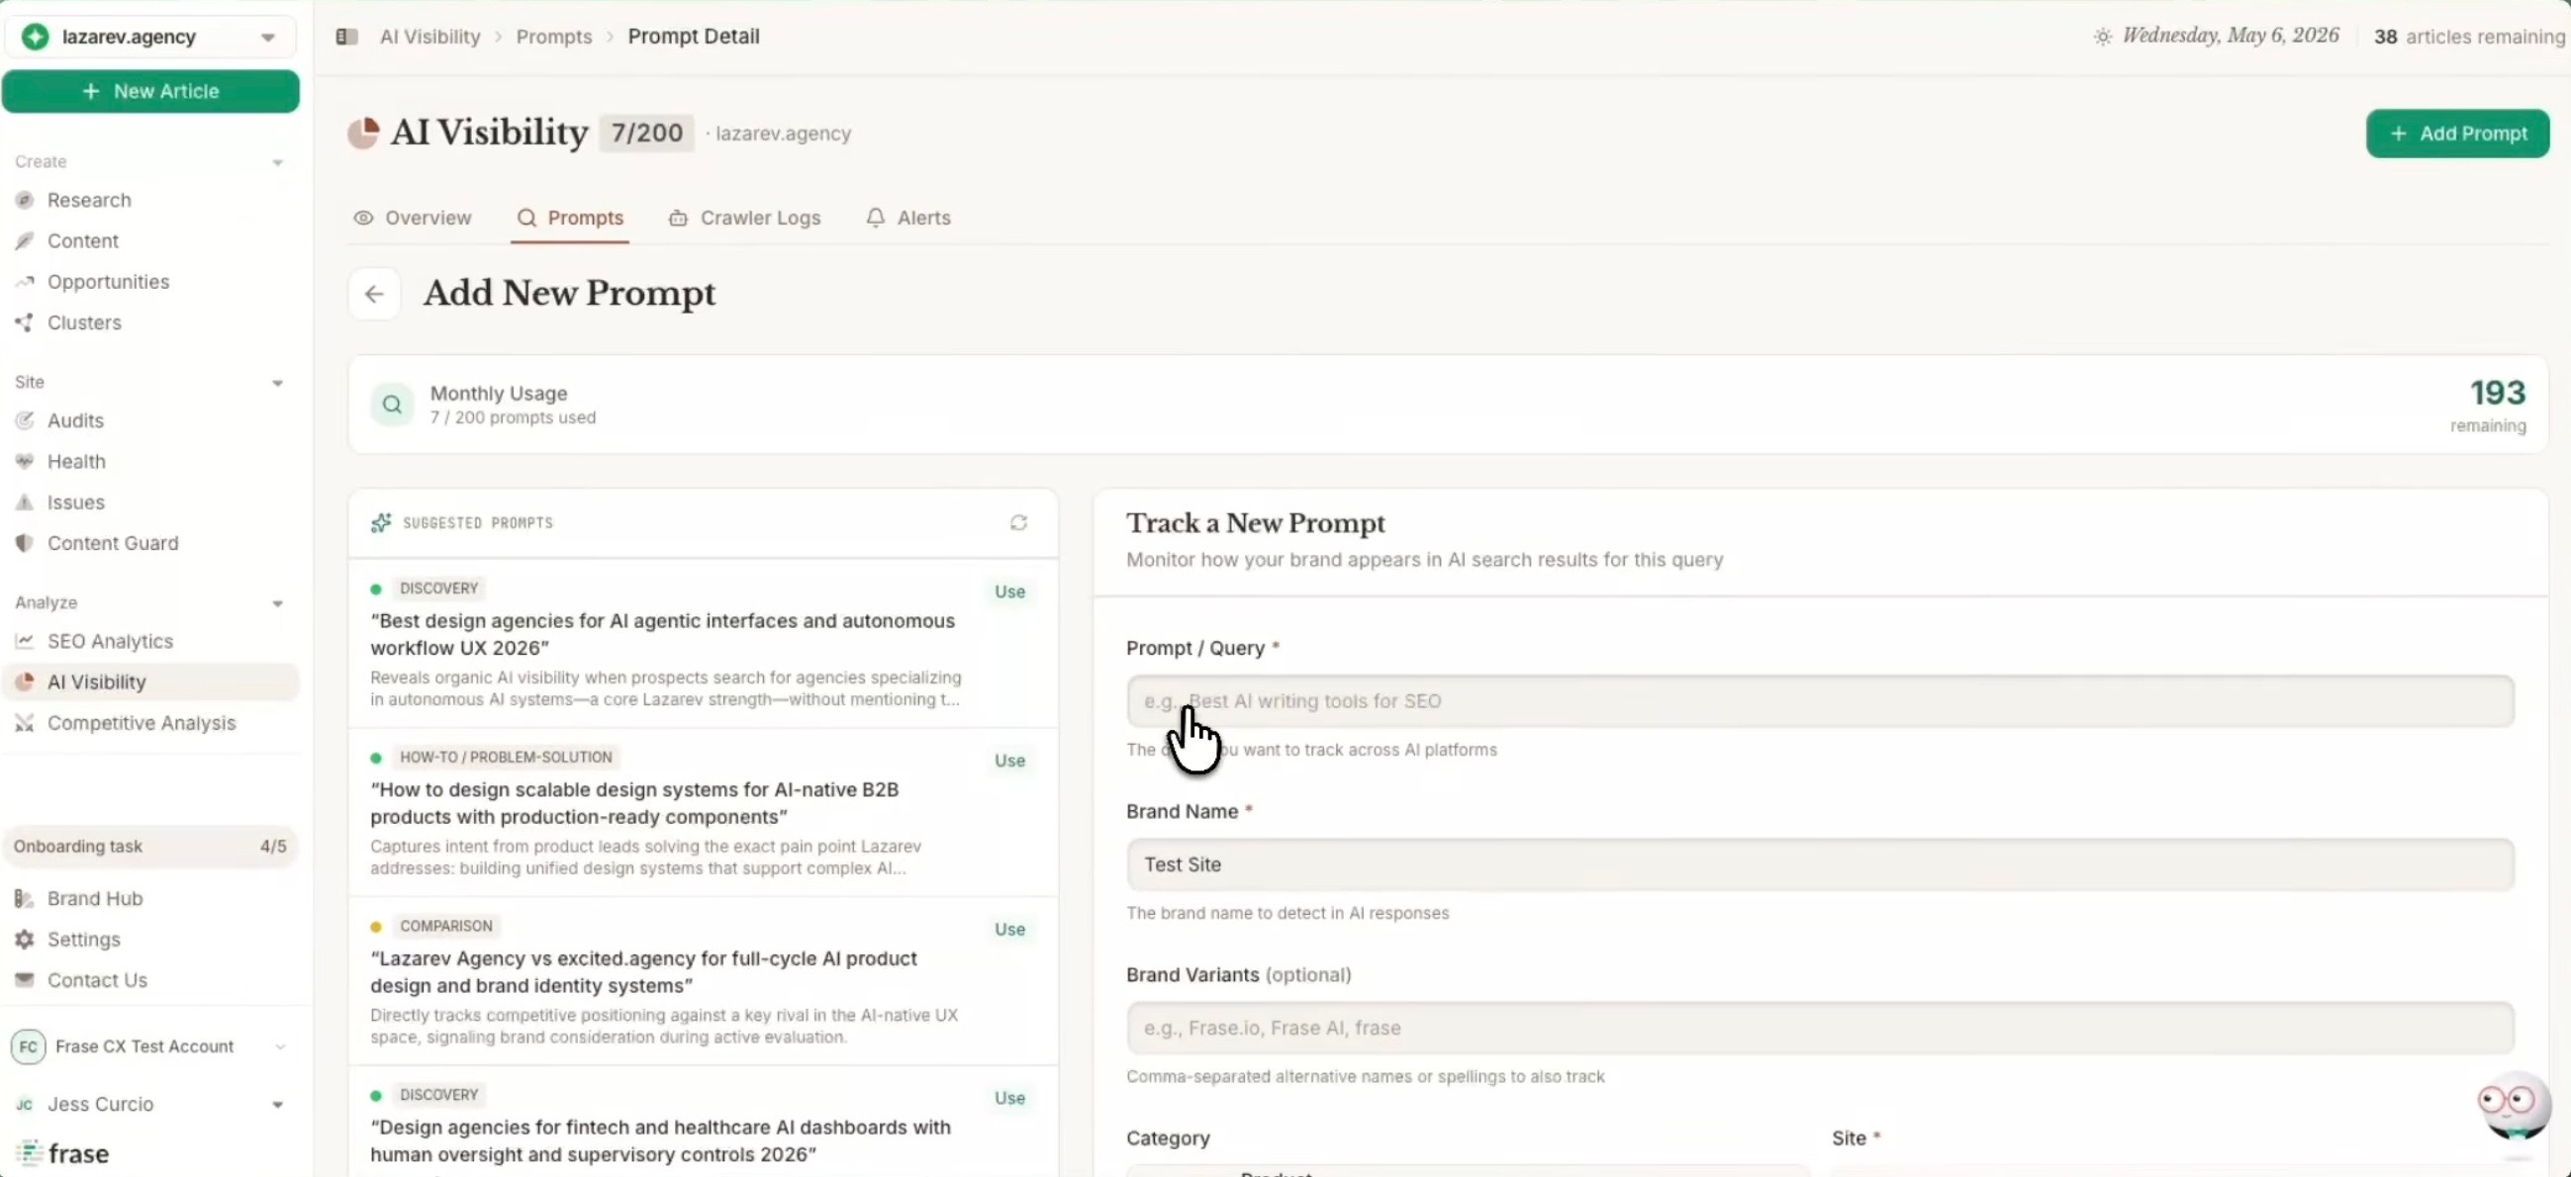
Task: Click the sun theme icon
Action: pos(2102,37)
